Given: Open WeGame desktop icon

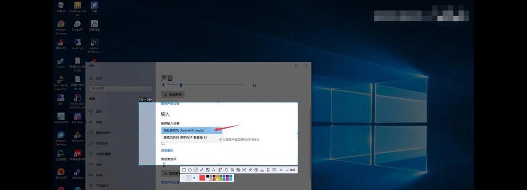Looking at the screenshot, I should [x=77, y=136].
